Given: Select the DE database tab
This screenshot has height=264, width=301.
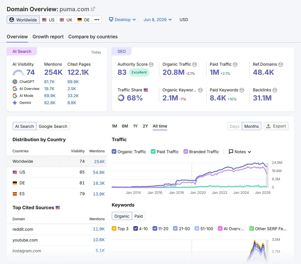Looking at the screenshot, I should (84, 20).
